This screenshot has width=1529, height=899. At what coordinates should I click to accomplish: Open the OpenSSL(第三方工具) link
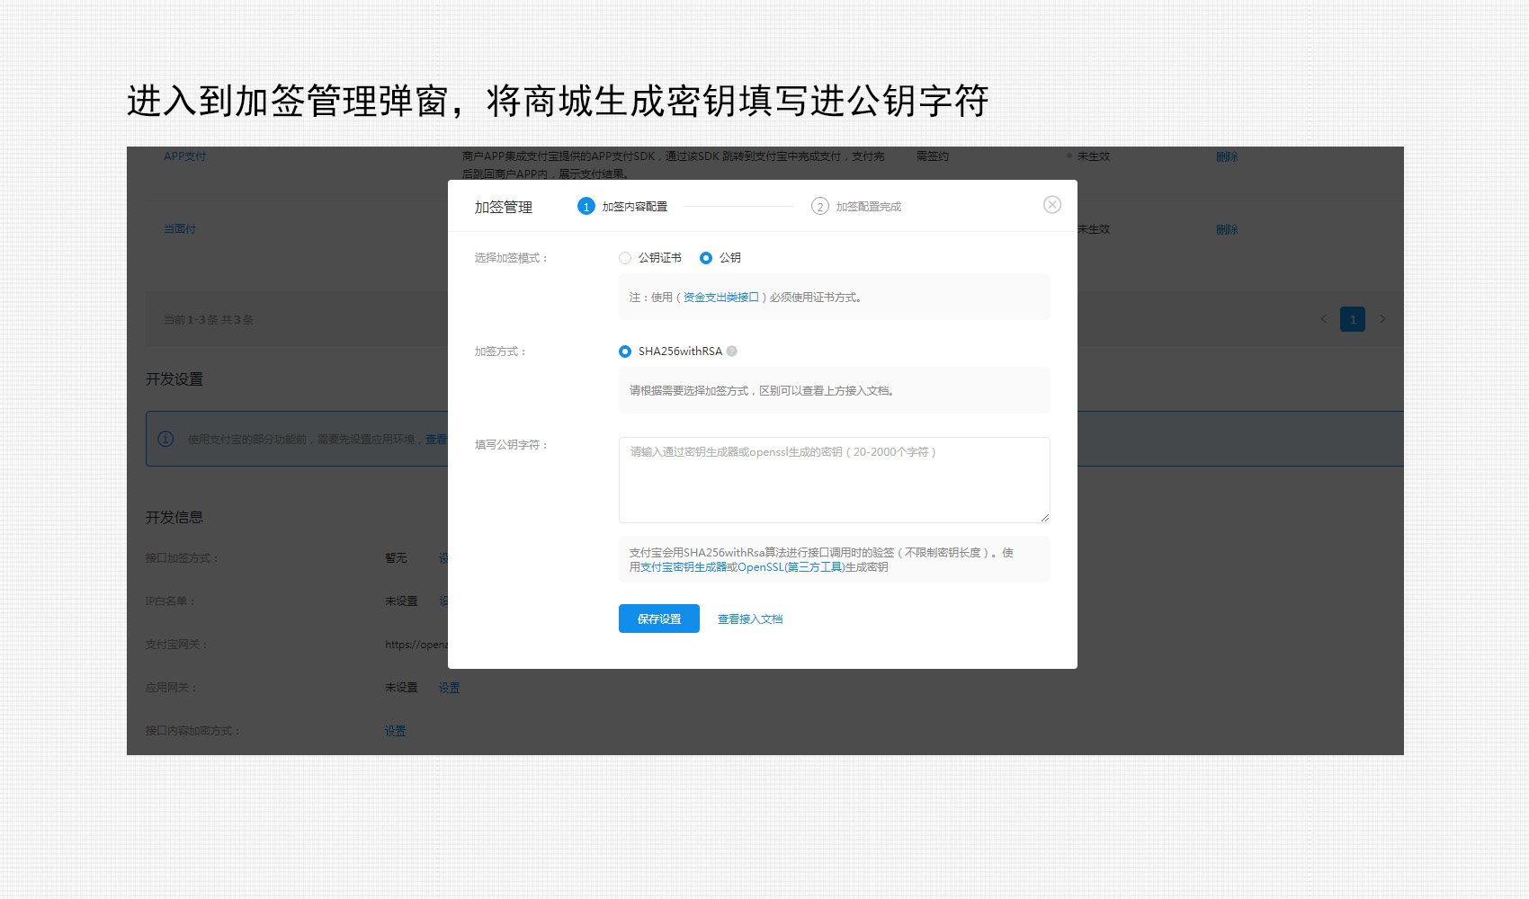click(791, 567)
